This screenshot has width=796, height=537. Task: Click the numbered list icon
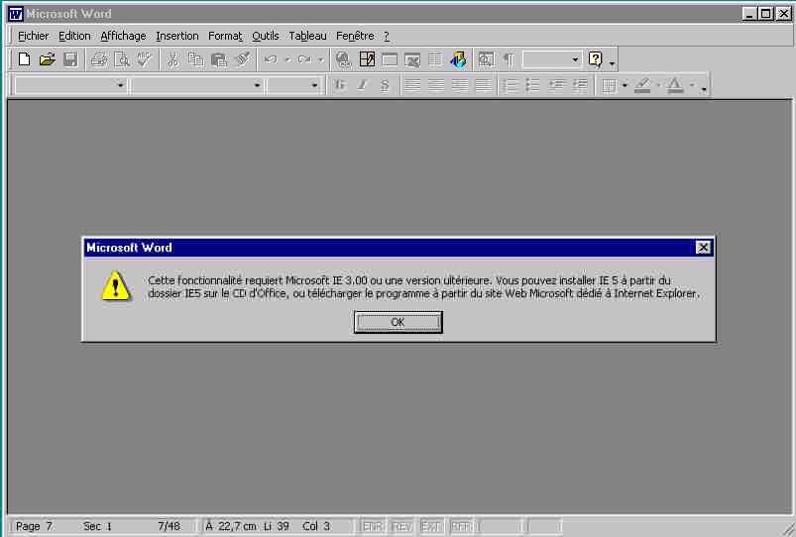coord(510,86)
